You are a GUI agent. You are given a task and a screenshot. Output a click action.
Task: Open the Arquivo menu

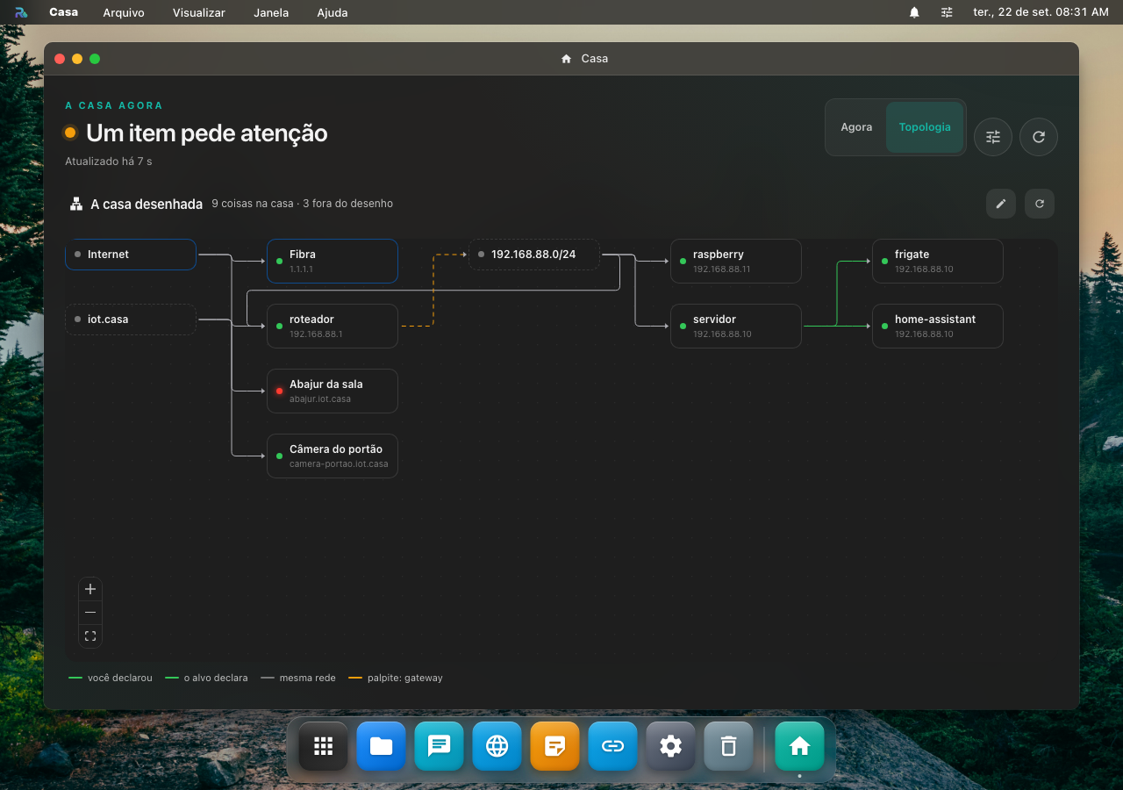click(124, 12)
